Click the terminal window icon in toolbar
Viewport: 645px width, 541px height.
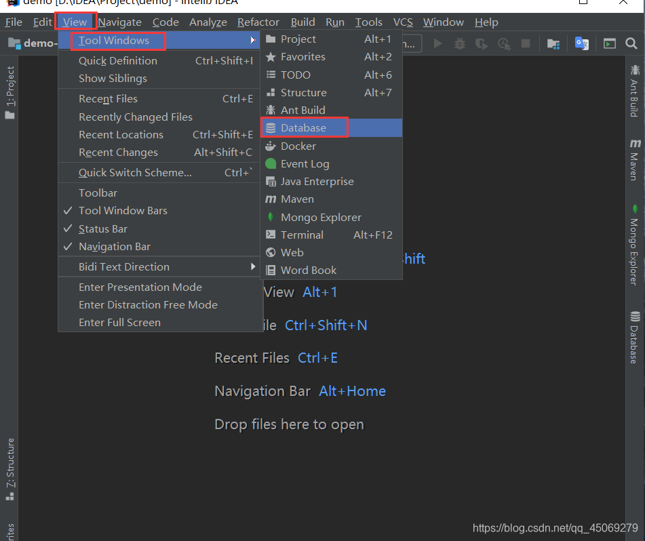click(610, 43)
